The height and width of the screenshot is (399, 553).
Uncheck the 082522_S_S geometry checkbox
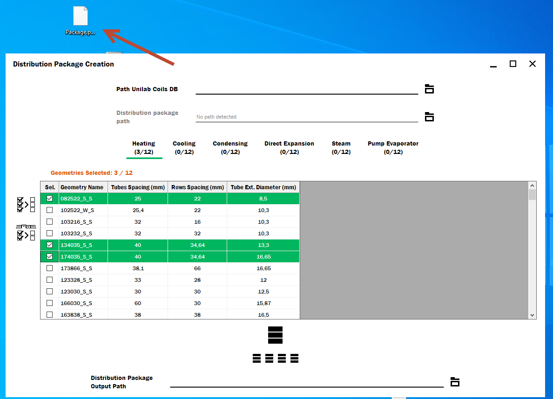click(50, 199)
